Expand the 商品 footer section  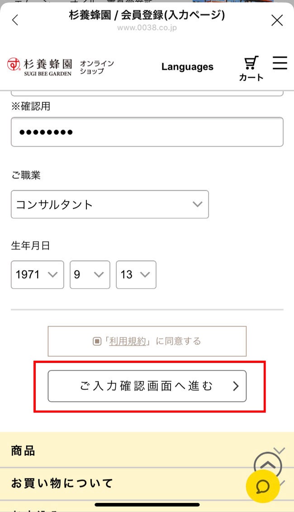(x=136, y=451)
